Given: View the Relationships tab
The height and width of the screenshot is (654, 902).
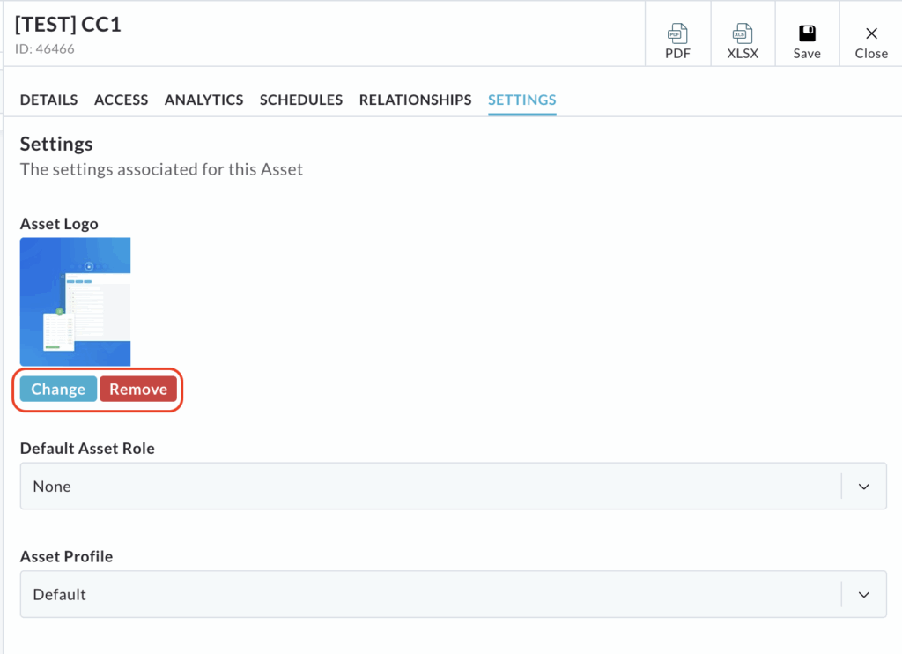Looking at the screenshot, I should click(x=415, y=100).
